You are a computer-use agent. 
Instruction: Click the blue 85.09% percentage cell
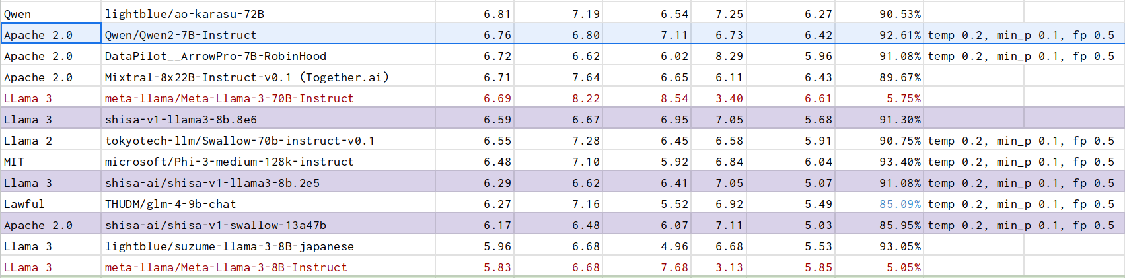pyautogui.click(x=900, y=204)
